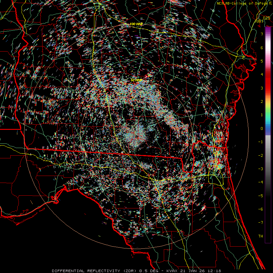This screenshot has width=273, height=273.
Task: Click the TH threshold label on scale
Action: [x=261, y=236]
